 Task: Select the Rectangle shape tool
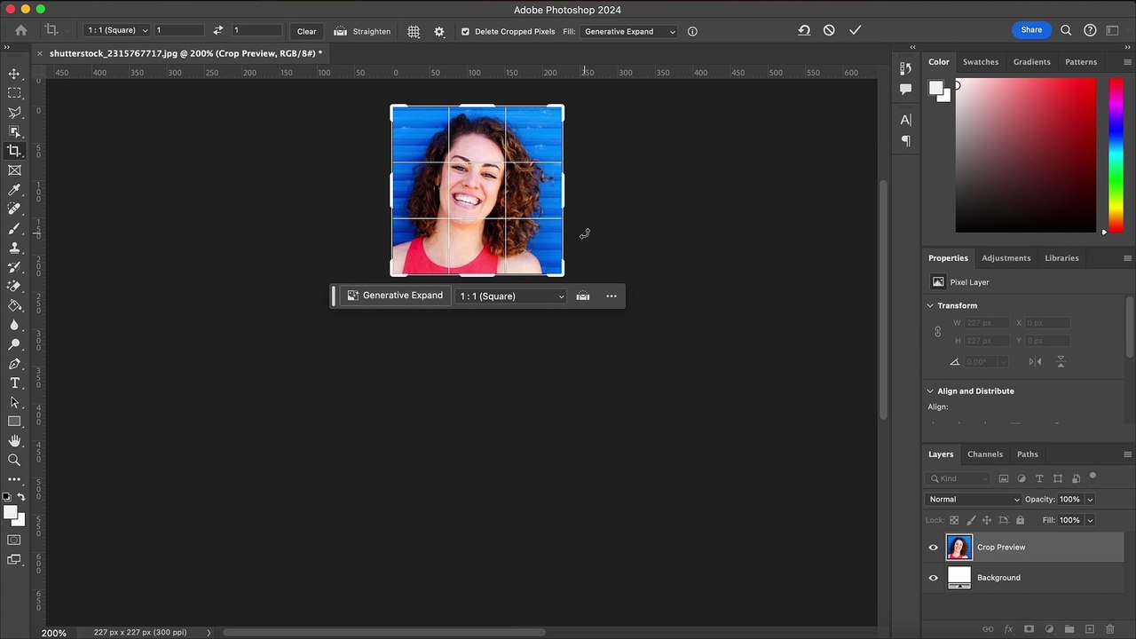(x=14, y=422)
